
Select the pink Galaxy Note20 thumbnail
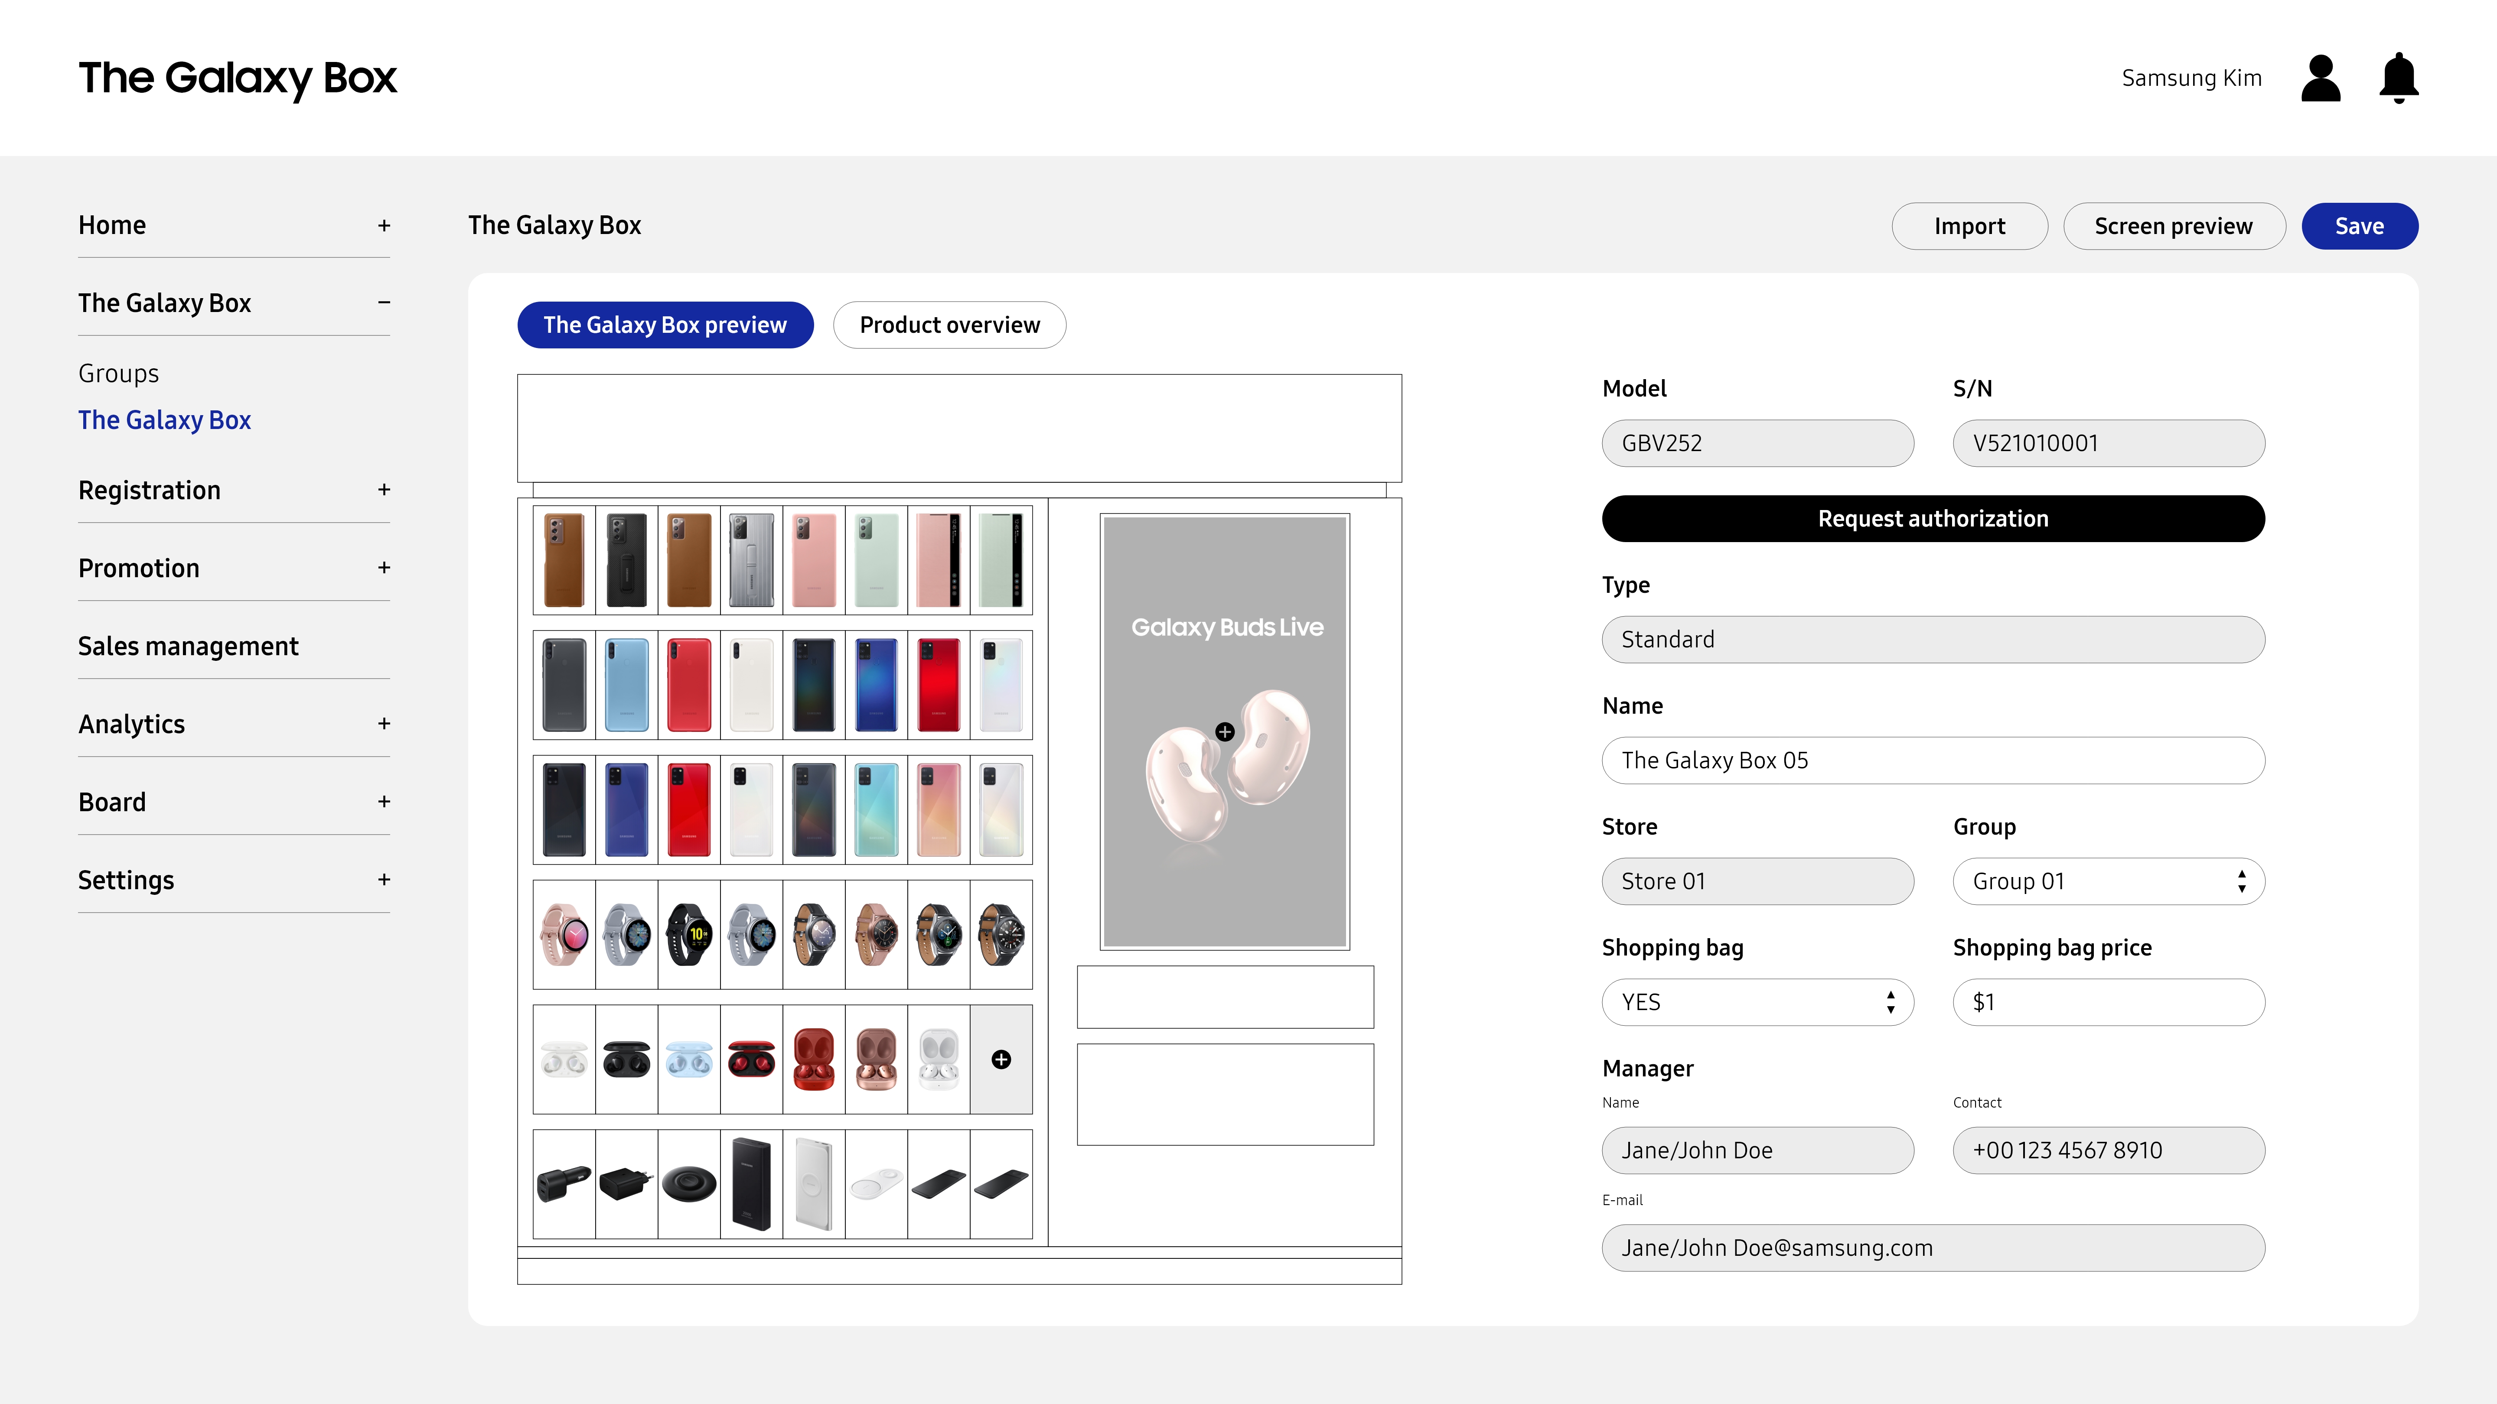pos(814,560)
